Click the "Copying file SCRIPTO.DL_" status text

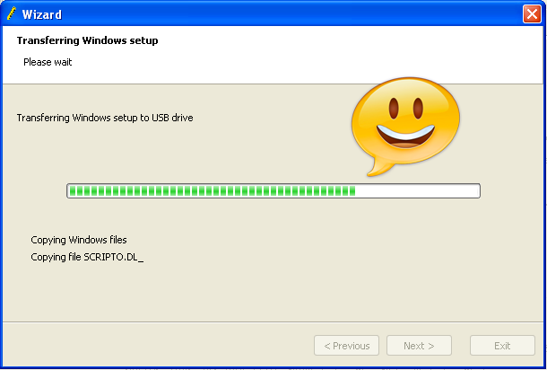pos(87,257)
